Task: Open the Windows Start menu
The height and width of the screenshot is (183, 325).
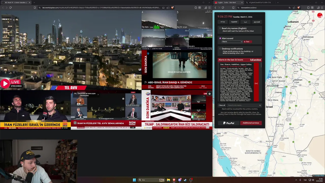Action: point(134,180)
